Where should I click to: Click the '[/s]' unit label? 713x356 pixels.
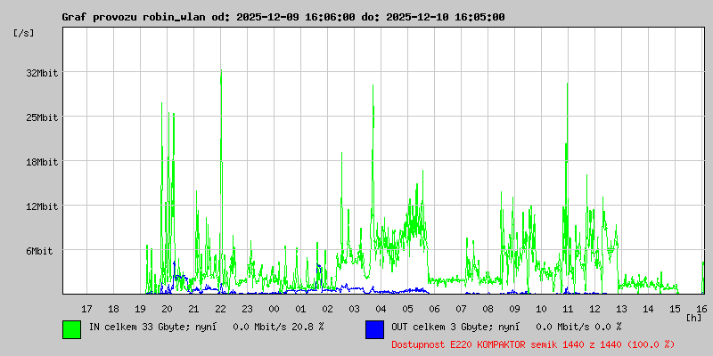24,33
